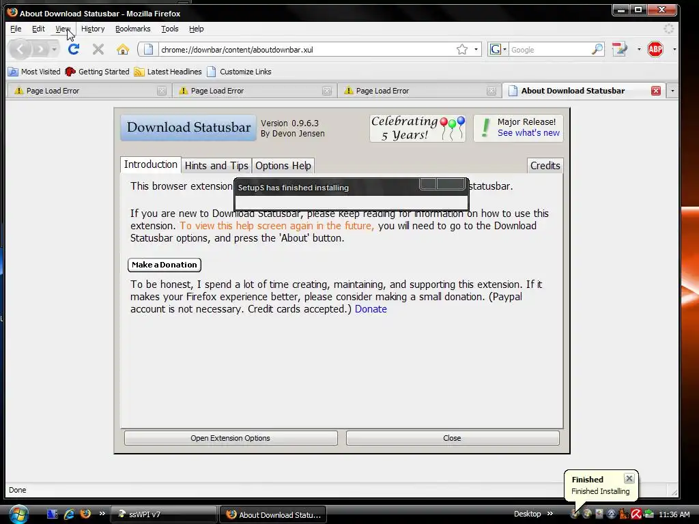Open the Bookmarks menu
699x524 pixels.
[x=133, y=29]
